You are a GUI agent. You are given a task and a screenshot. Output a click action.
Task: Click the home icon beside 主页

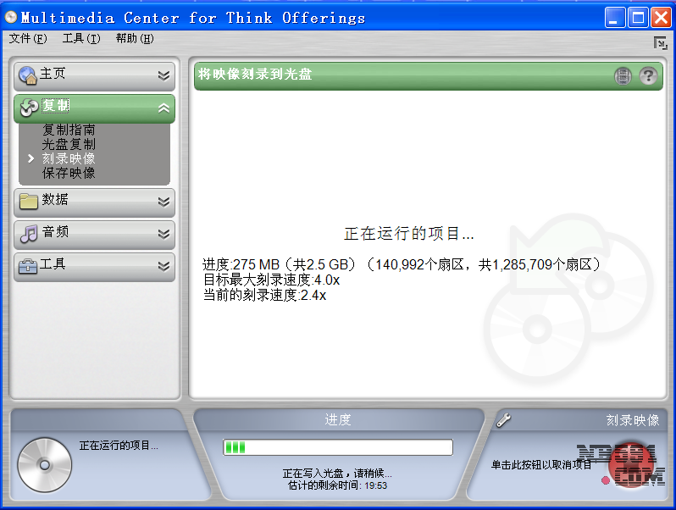(28, 75)
